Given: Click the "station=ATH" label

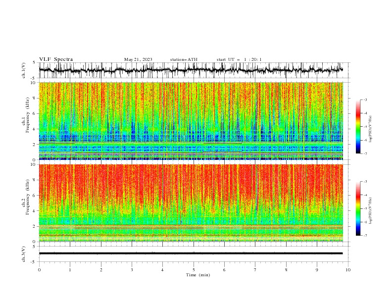Looking at the screenshot, I should point(184,59).
